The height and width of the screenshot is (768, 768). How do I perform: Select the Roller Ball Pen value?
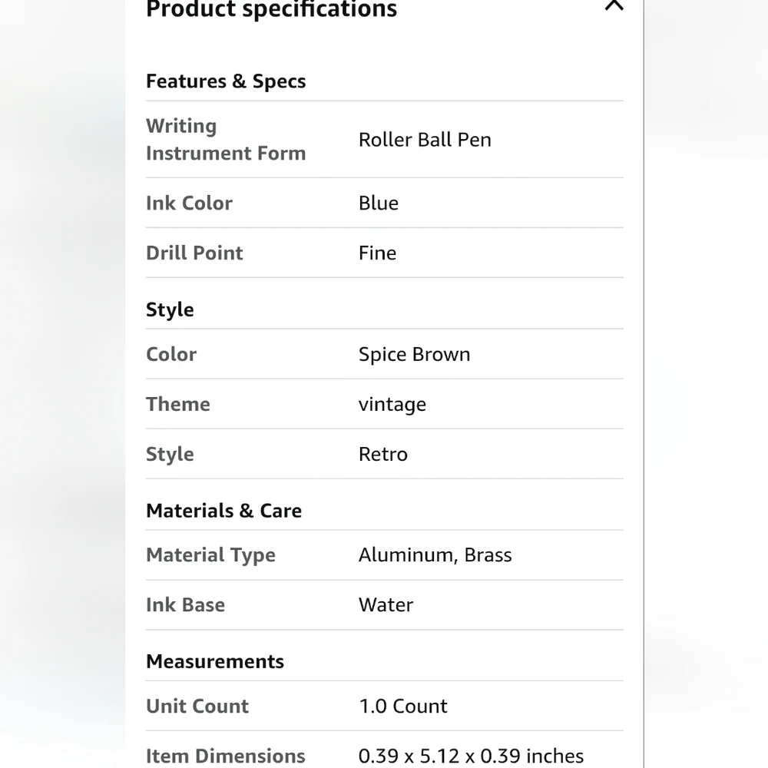point(425,140)
